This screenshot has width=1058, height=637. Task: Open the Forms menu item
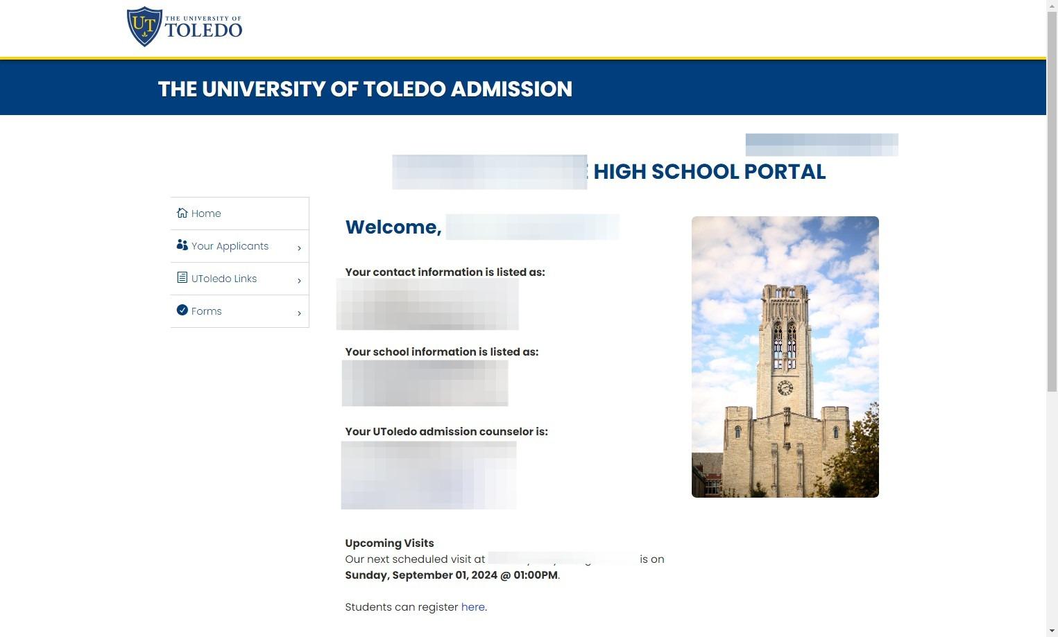(x=239, y=311)
